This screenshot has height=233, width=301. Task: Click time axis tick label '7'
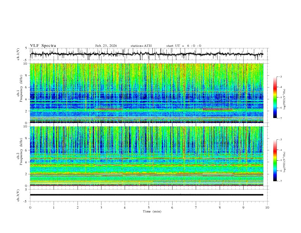coord(196,207)
